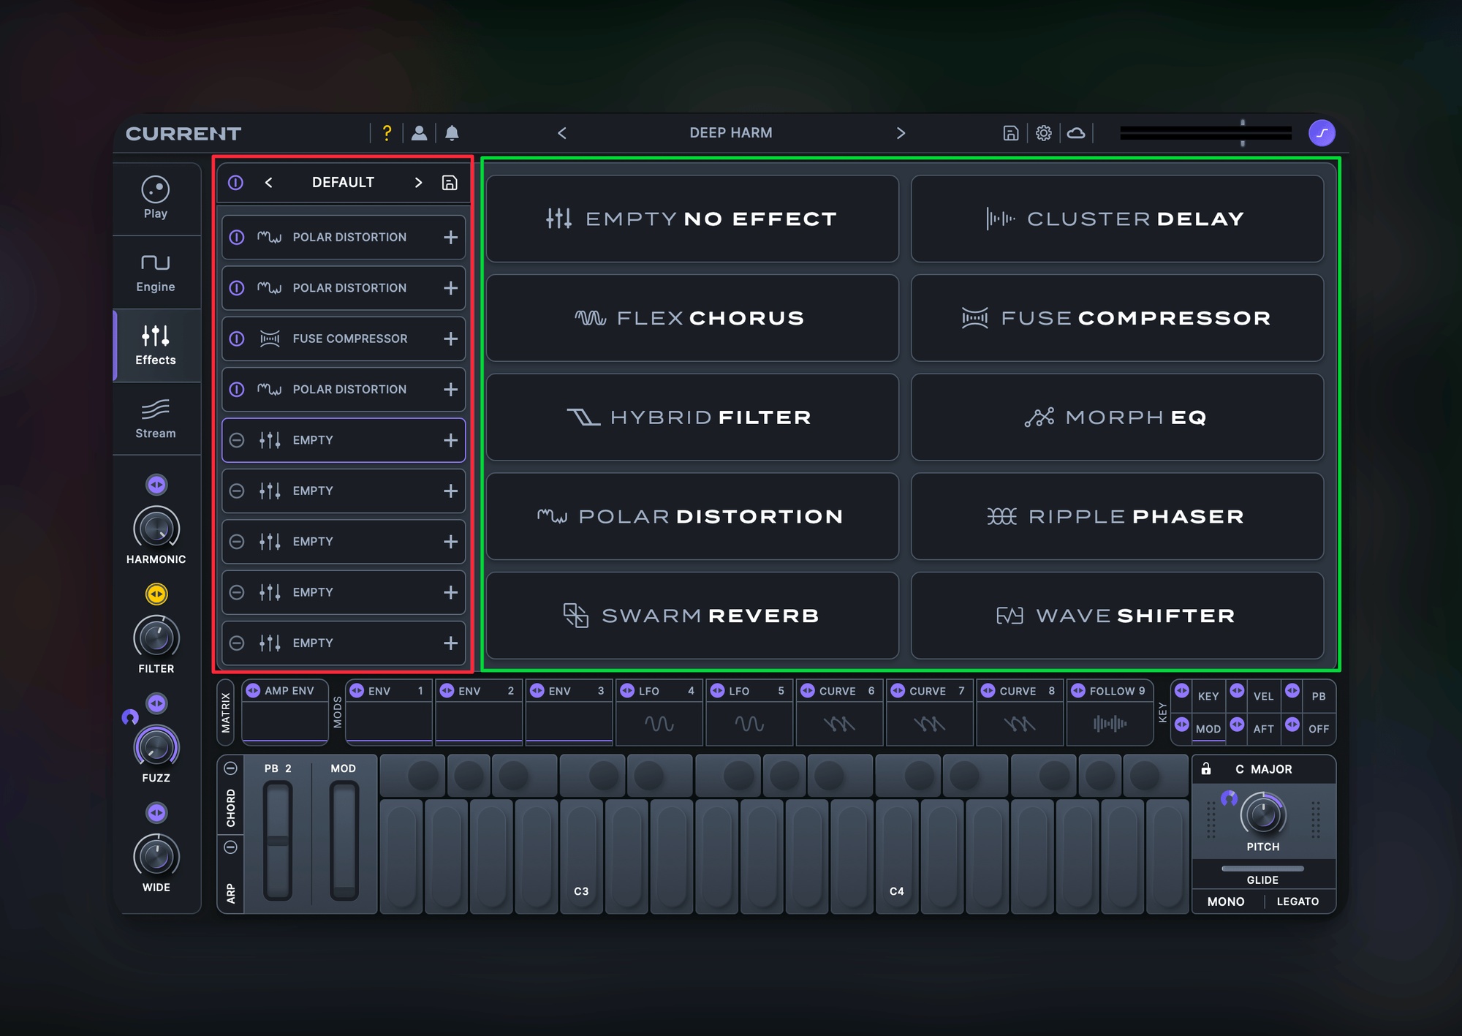Save the DEFAULT effects chain preset
The image size is (1462, 1036).
450,183
